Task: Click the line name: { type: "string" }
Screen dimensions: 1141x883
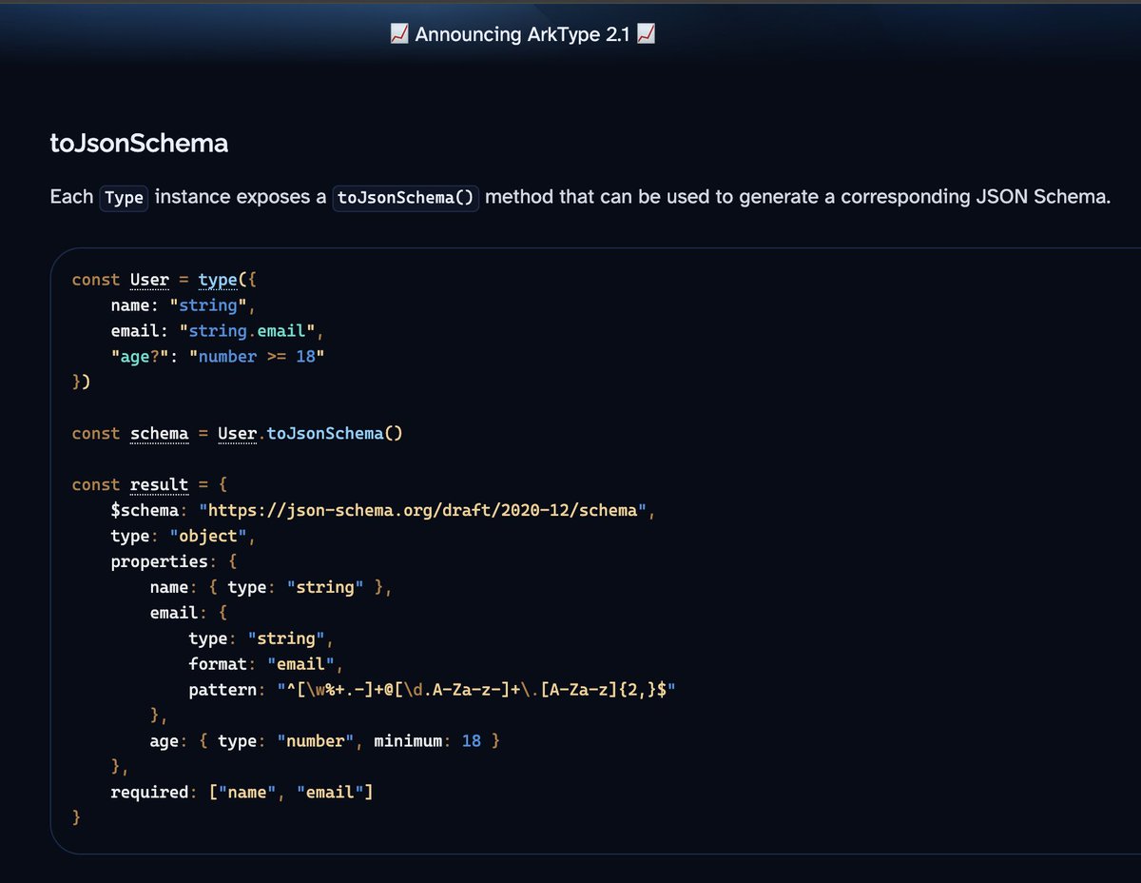Action: click(271, 587)
